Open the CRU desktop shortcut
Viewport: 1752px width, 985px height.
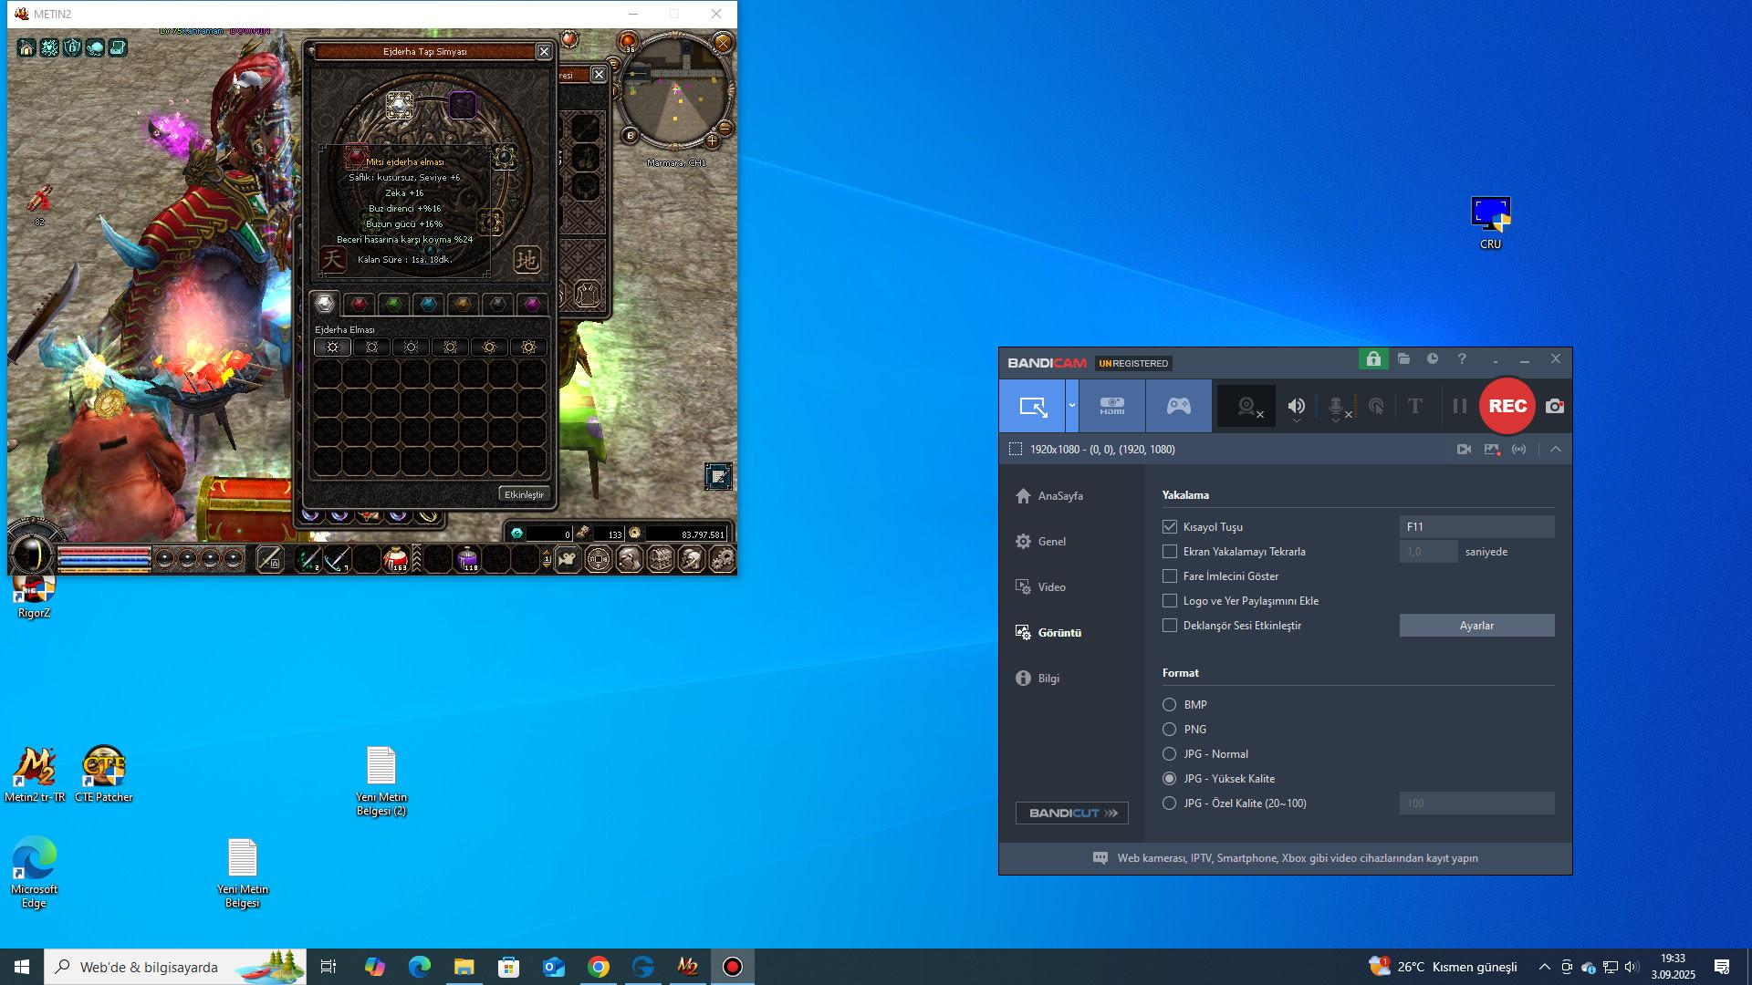(x=1490, y=223)
